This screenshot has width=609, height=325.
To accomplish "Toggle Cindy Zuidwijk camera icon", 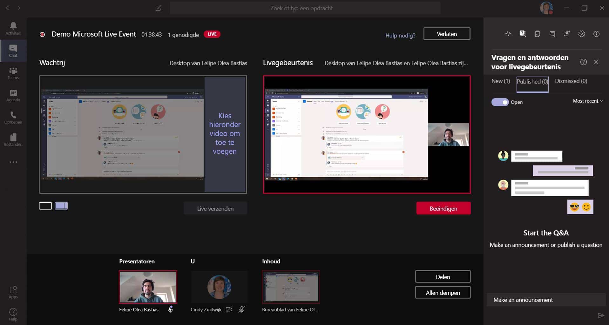I will [229, 309].
